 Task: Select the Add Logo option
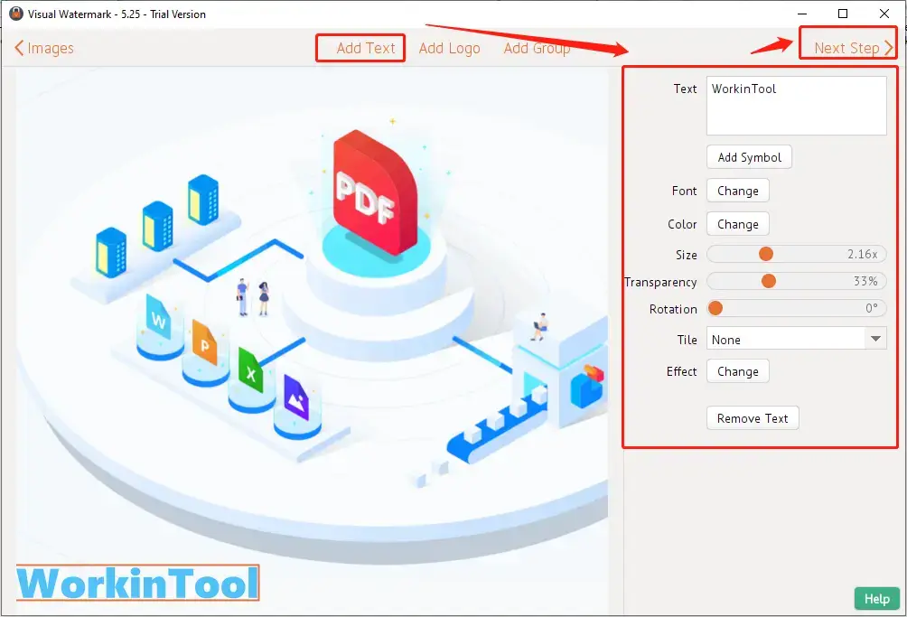(x=449, y=49)
